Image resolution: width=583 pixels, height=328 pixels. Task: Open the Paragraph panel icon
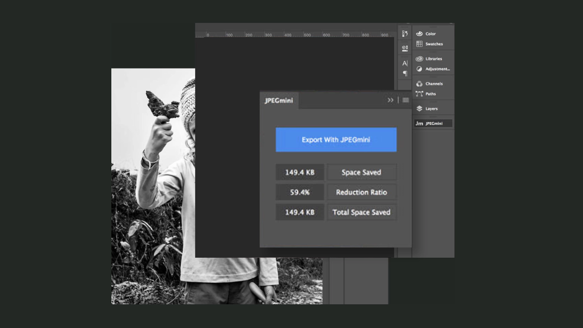pyautogui.click(x=405, y=73)
